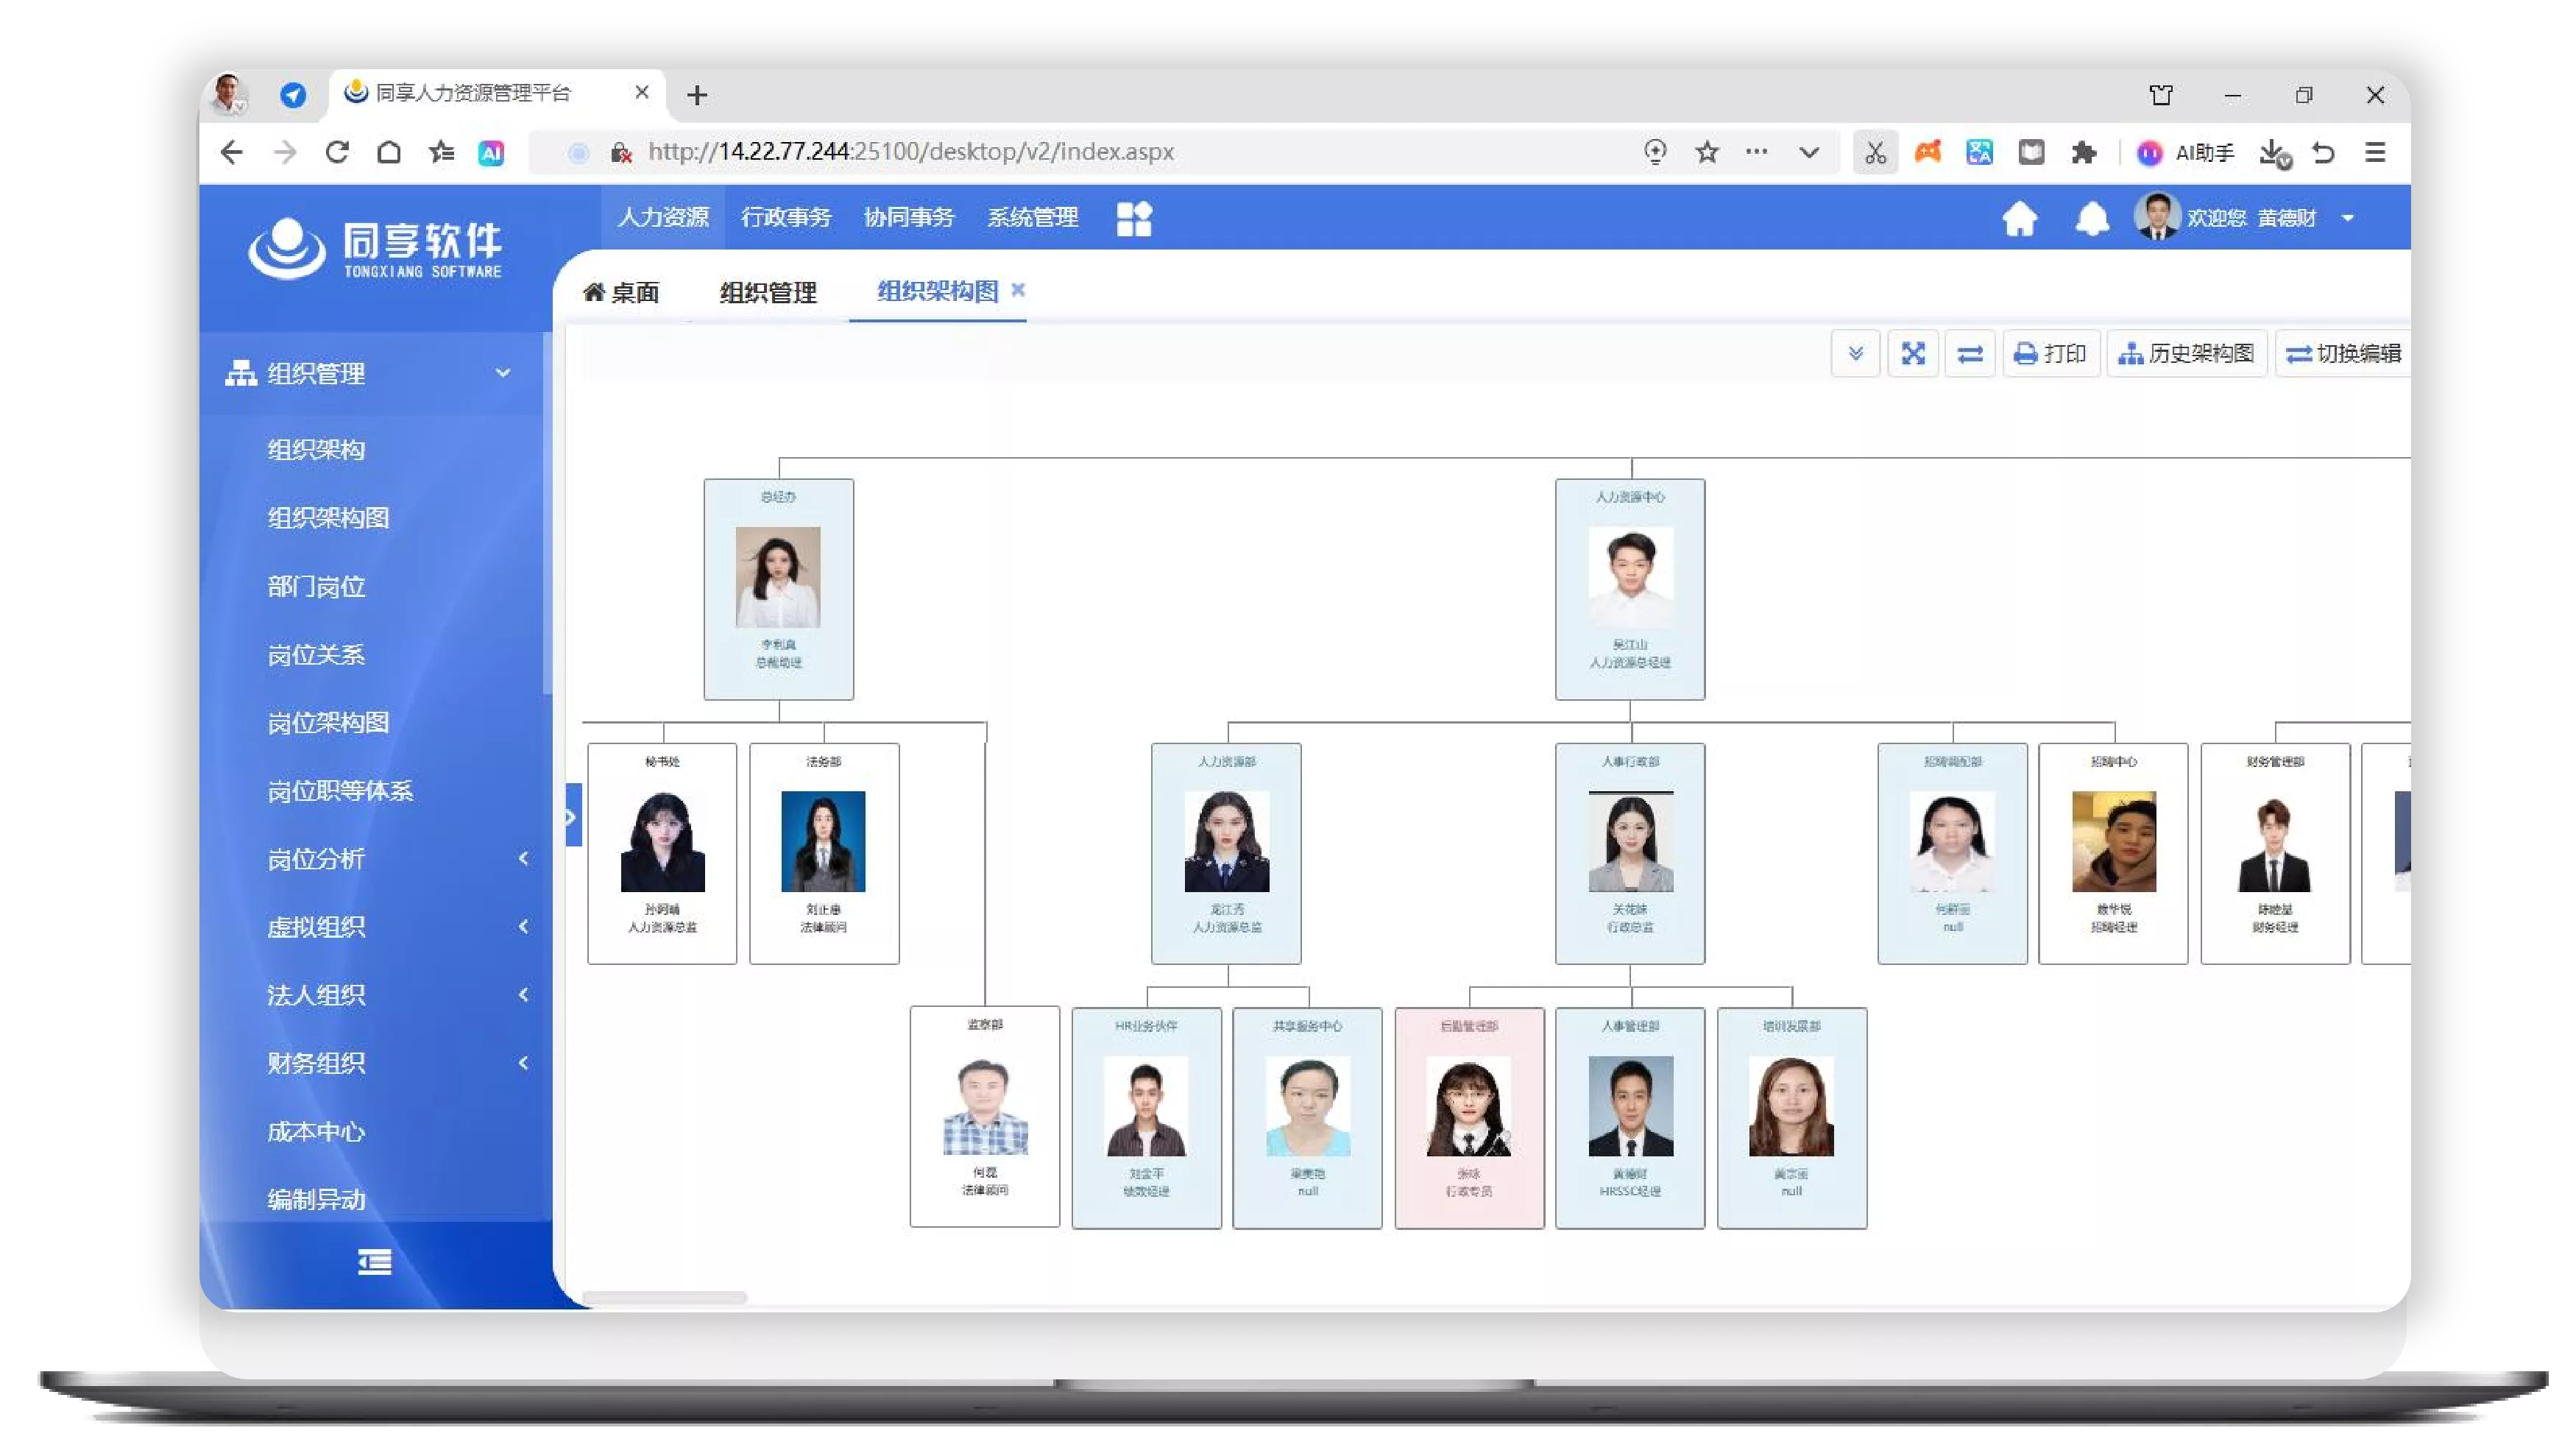Open the browser favorites list icon
This screenshot has width=2576, height=1439.
[x=440, y=152]
